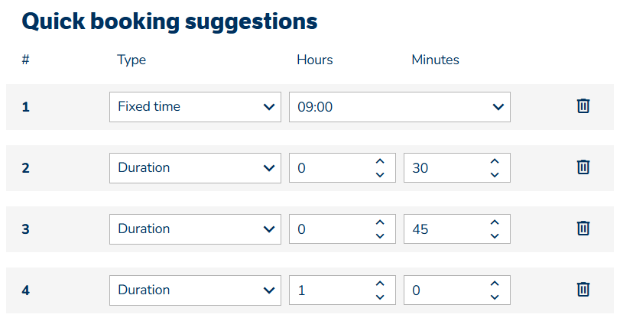The width and height of the screenshot is (620, 321).
Task: Expand the Type dropdown in row 3
Action: 196,229
